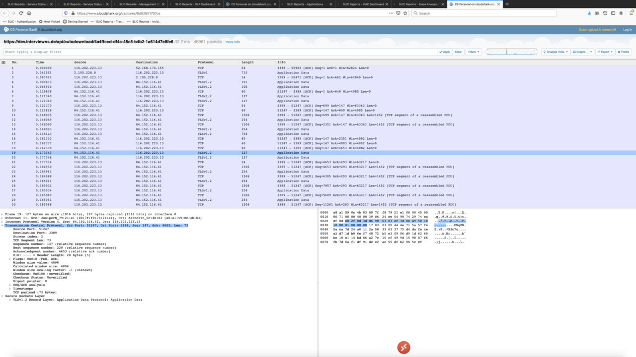The image size is (636, 357).
Task: Expand the SEQ/ACK analysis row
Action: click(10, 285)
